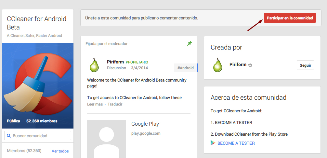Screen dimensions: 327x158
Task: Open the 3/4/2014 post date
Action: click(139, 68)
